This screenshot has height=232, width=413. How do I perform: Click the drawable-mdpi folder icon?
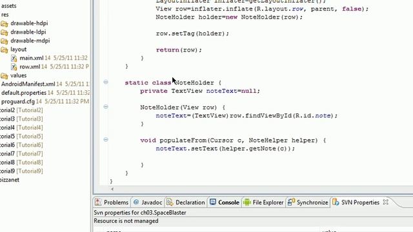click(5, 41)
